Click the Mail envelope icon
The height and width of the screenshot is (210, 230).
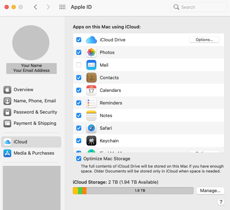tap(91, 65)
